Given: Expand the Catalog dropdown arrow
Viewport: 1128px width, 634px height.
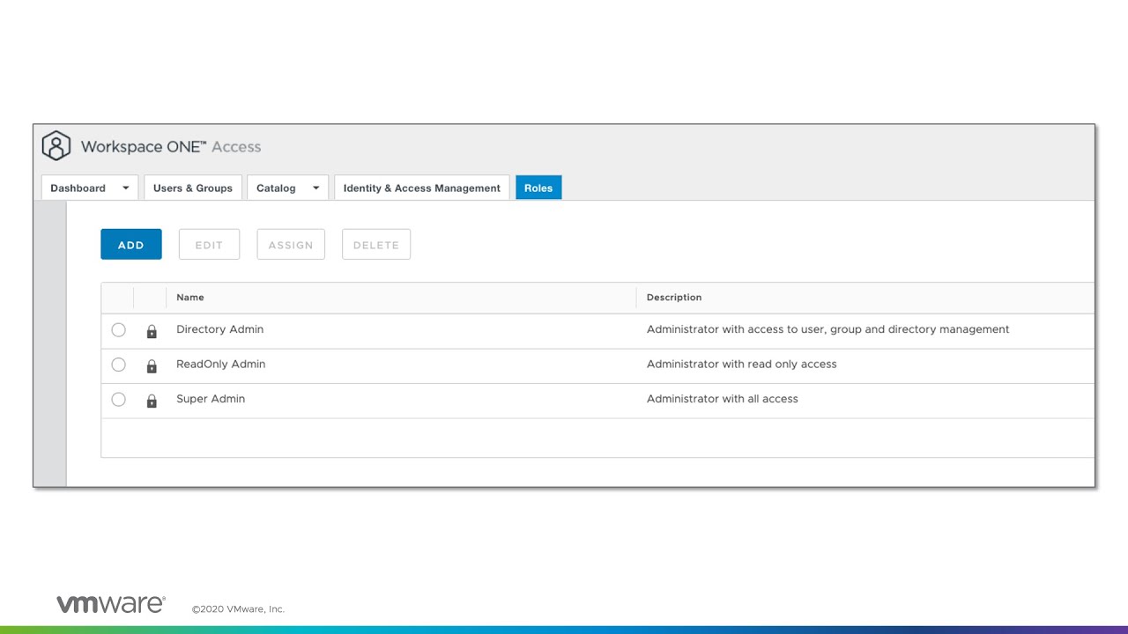Looking at the screenshot, I should [315, 188].
